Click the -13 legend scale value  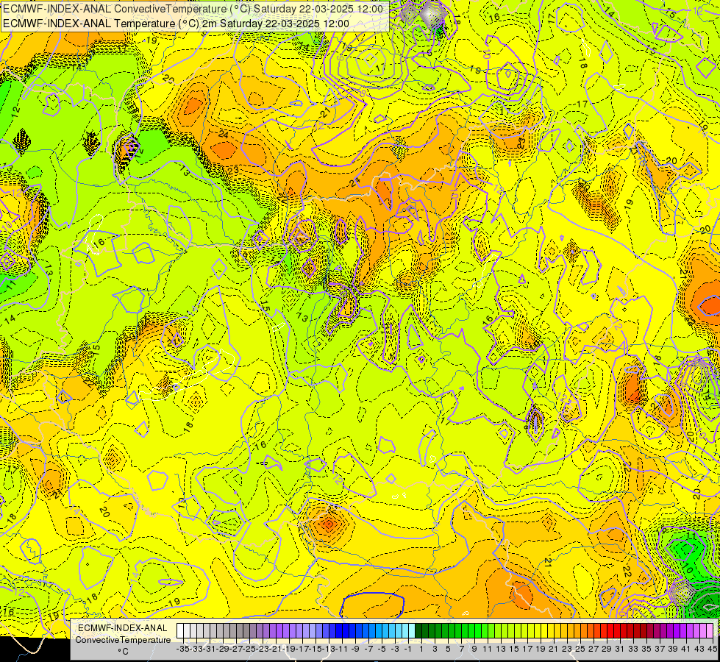click(329, 649)
